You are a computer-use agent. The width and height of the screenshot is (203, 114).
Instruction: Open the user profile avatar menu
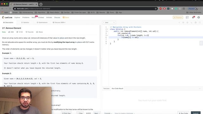click(x=199, y=17)
